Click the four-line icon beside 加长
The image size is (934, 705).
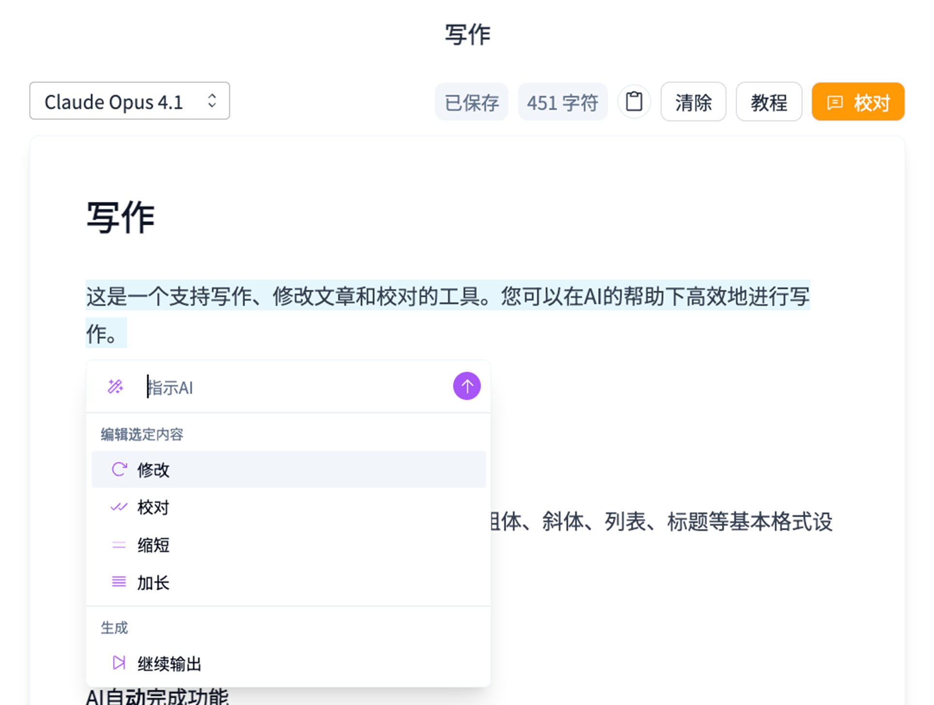[x=119, y=582]
